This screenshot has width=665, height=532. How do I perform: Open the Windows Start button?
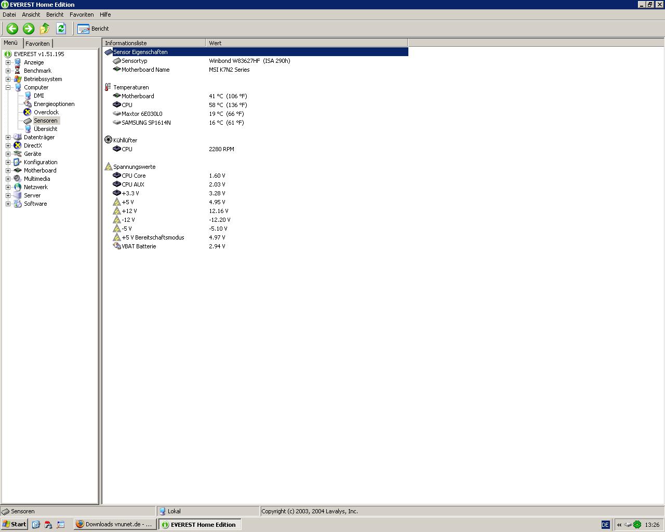(14, 524)
